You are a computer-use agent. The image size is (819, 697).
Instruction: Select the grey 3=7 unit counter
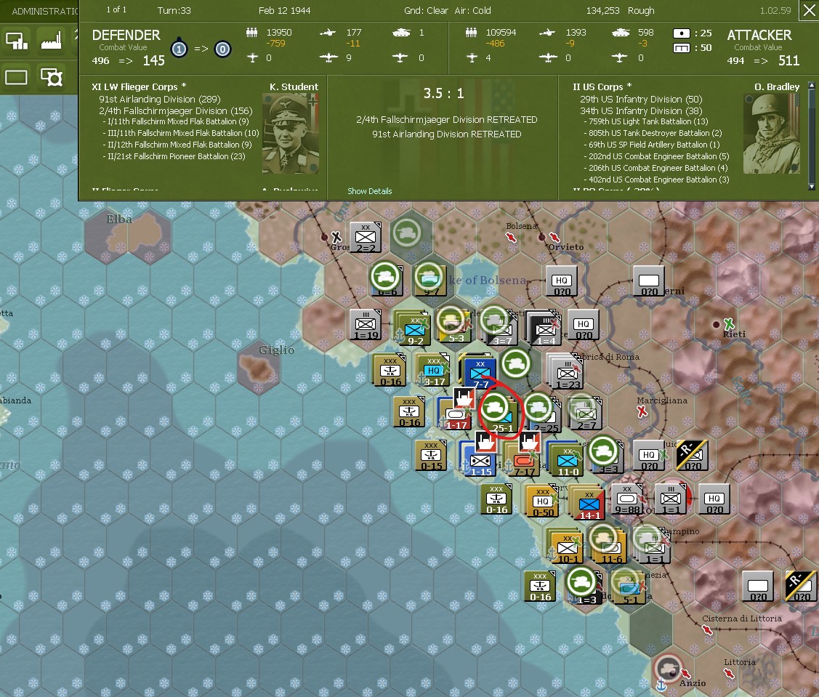click(x=501, y=329)
